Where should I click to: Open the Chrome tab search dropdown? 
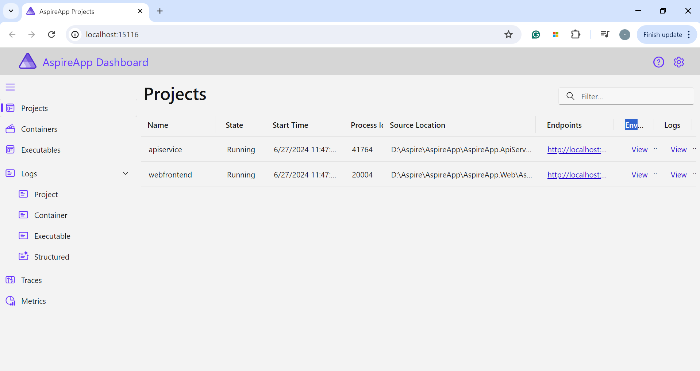(11, 11)
